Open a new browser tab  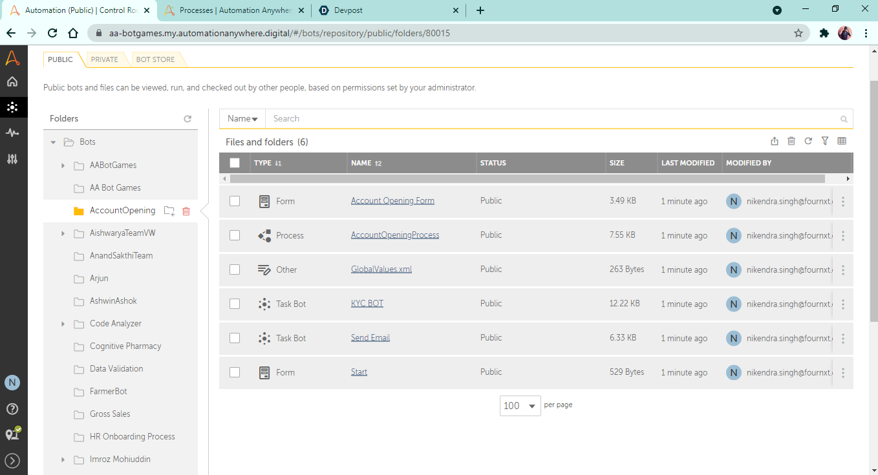480,10
